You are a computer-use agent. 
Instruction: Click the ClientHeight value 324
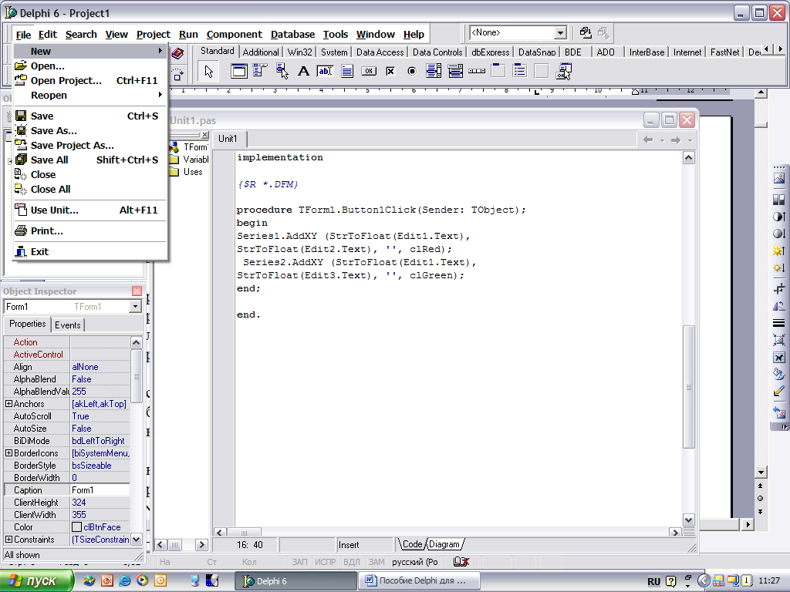pyautogui.click(x=100, y=503)
